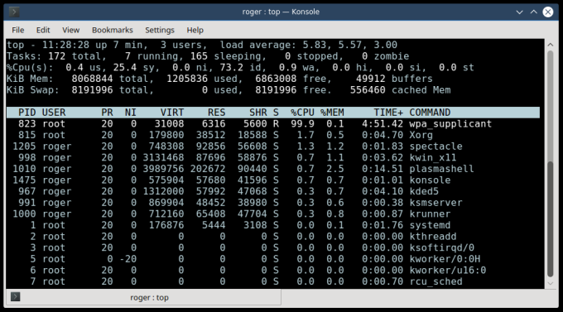Open the Help menu
This screenshot has width=563, height=312.
click(195, 30)
